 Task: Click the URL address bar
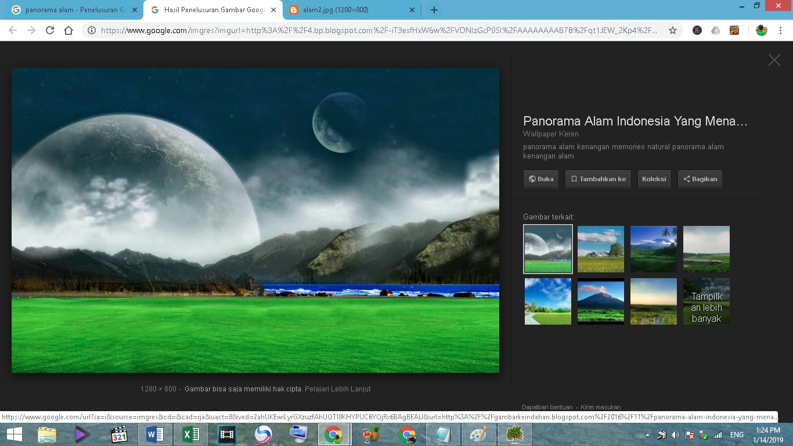(x=379, y=30)
